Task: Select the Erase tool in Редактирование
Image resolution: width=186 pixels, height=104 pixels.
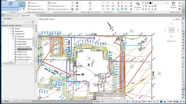Action: click(131, 3)
